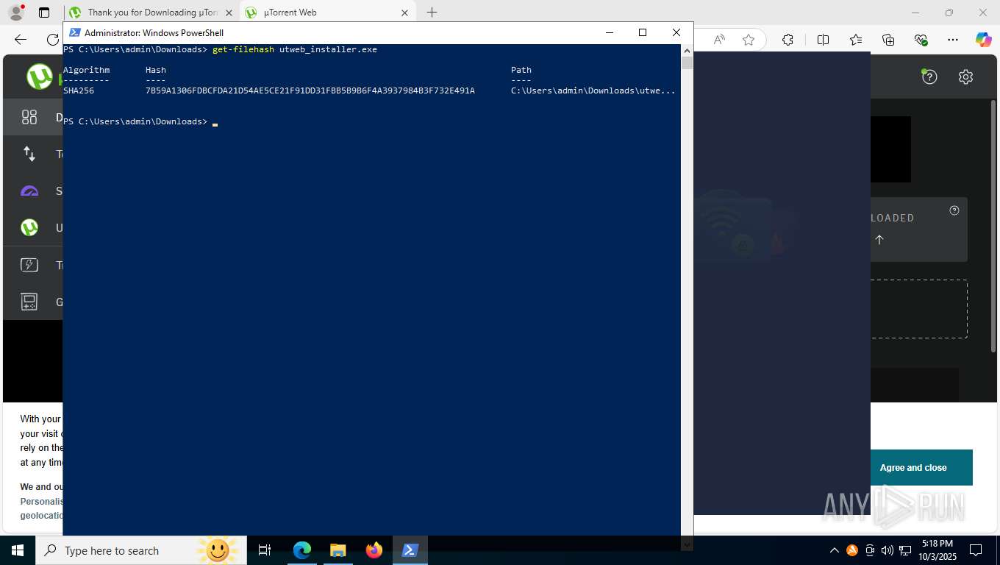Click the get-filehash command text

(x=243, y=49)
